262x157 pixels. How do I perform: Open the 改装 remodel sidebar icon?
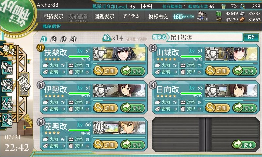pos(7,85)
